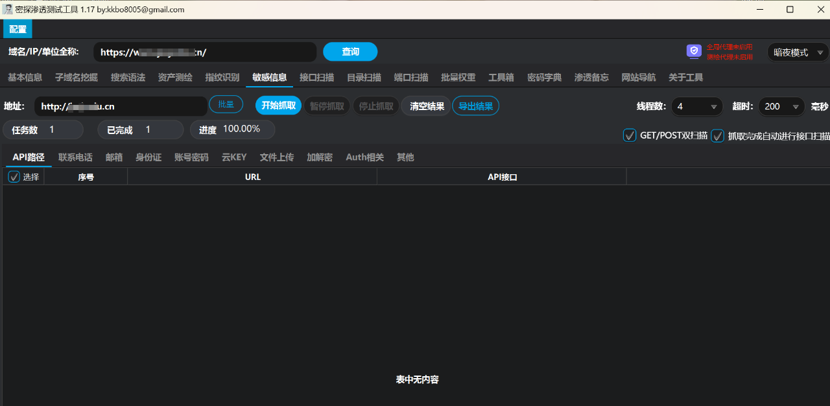Select the 加解密 sub-tab
The height and width of the screenshot is (406, 830).
(x=320, y=157)
